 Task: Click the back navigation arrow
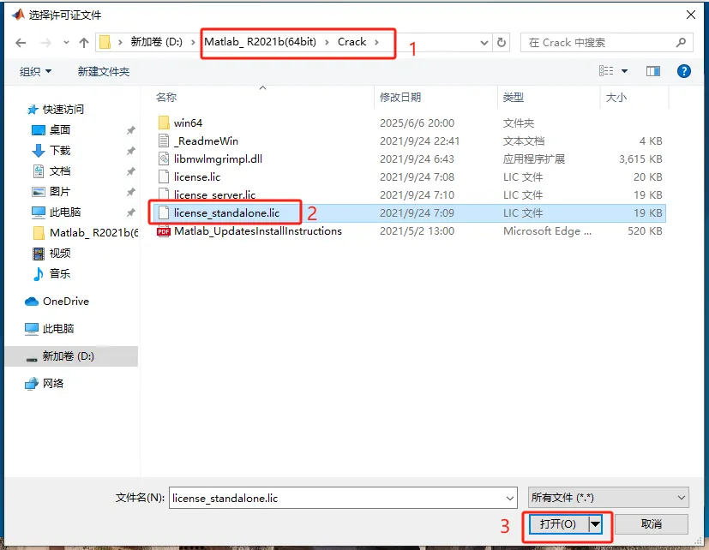[x=21, y=43]
